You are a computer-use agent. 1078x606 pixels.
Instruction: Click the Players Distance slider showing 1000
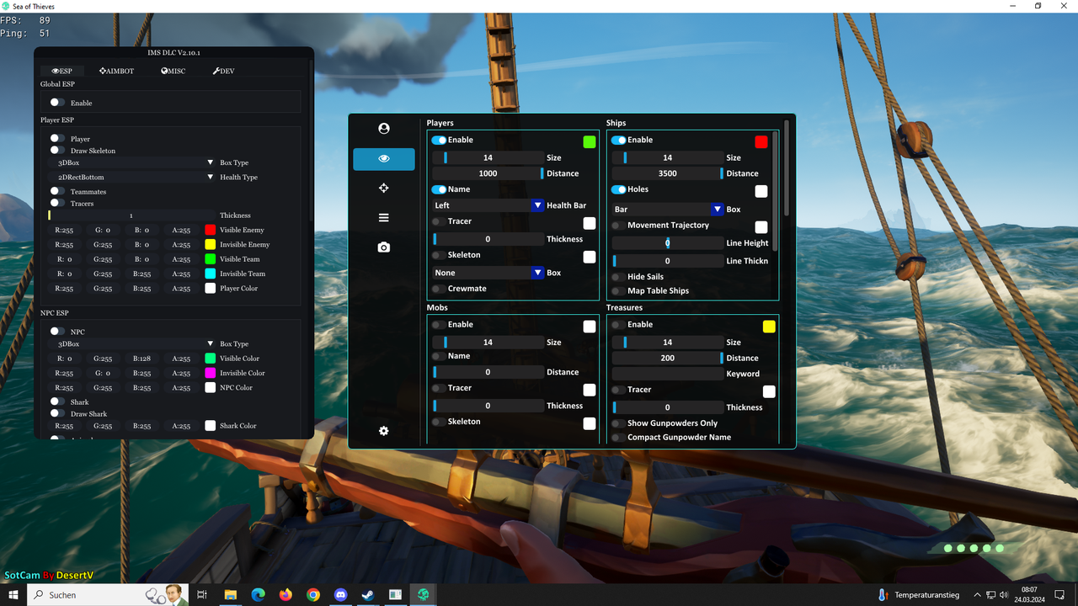(488, 173)
